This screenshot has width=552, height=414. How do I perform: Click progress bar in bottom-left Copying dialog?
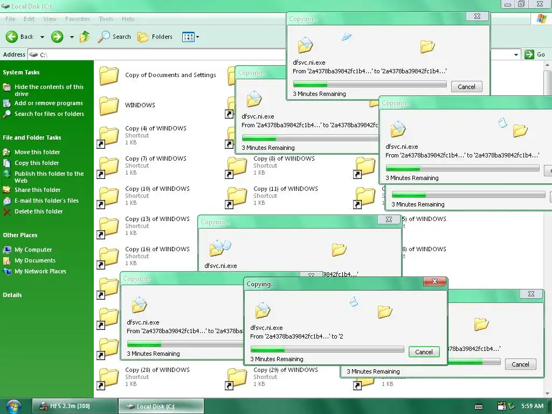coord(185,344)
